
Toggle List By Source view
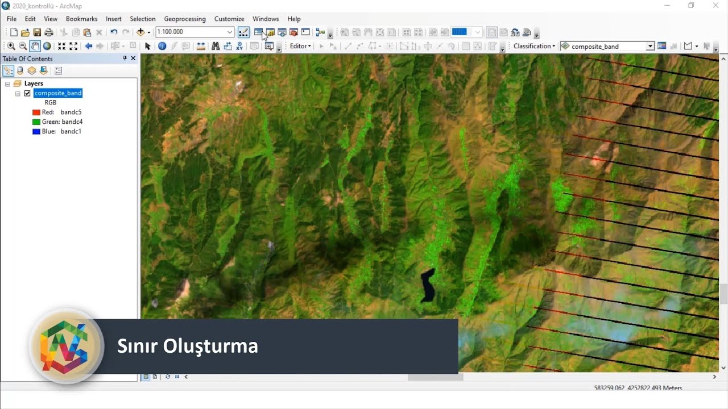[x=20, y=70]
